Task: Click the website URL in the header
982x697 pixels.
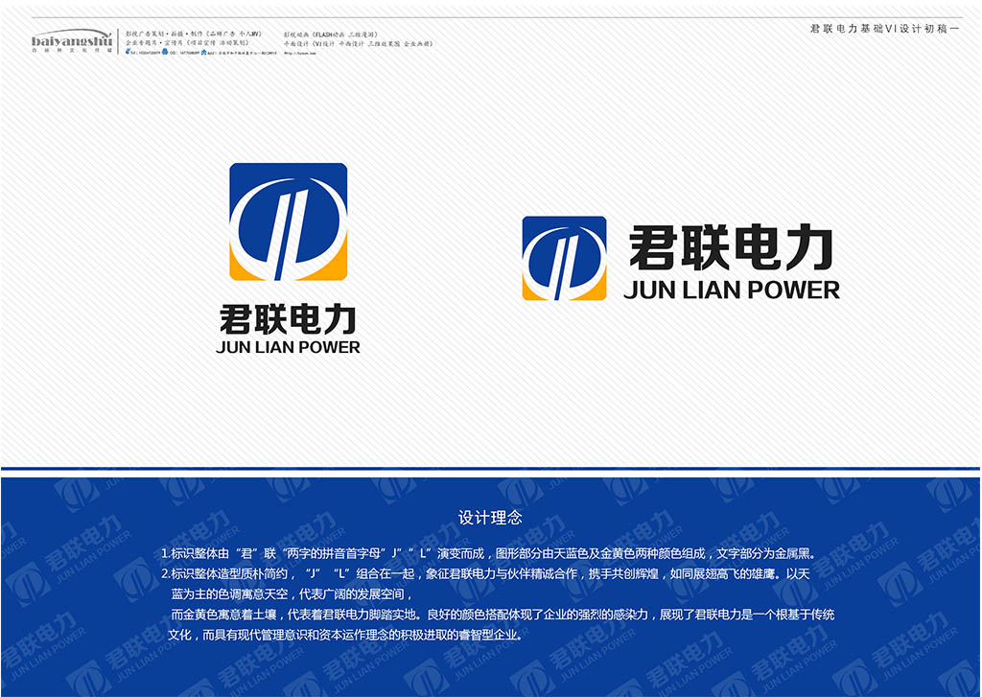Action: [x=300, y=54]
